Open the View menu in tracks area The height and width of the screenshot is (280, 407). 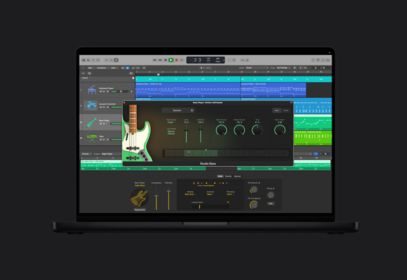[x=114, y=68]
